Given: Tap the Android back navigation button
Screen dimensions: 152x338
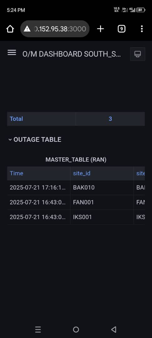Looking at the screenshot, I should tap(114, 329).
